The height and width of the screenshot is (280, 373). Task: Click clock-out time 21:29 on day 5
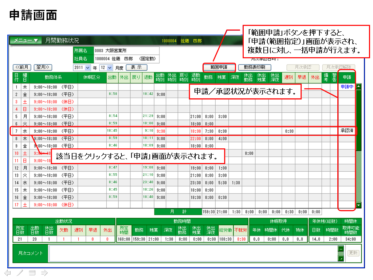(x=148, y=116)
